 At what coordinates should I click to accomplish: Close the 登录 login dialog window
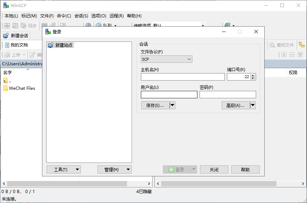click(256, 32)
